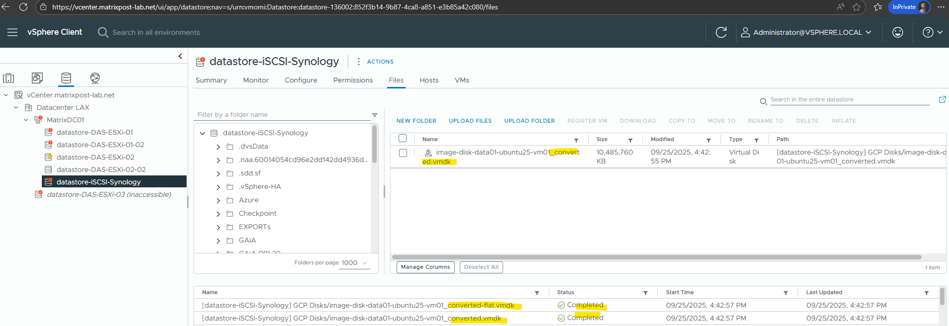This screenshot has height=326, width=949.
Task: Filter the tasks Last Updated column
Action: tap(927, 293)
